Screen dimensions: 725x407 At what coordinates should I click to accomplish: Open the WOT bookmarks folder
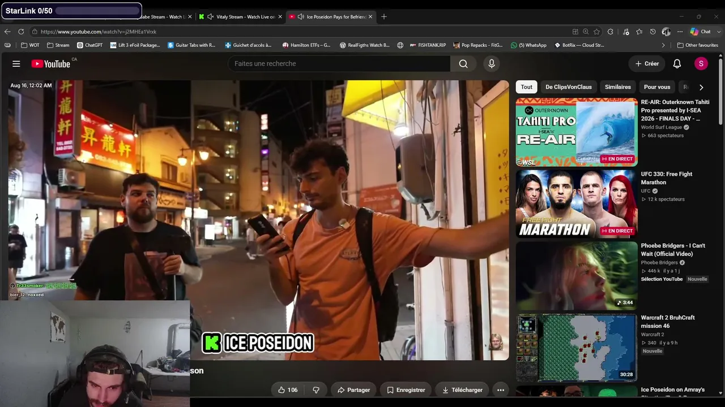pos(30,45)
